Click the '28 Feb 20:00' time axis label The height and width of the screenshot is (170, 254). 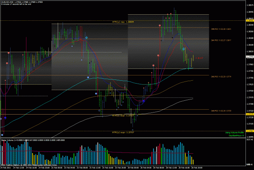tap(197, 168)
